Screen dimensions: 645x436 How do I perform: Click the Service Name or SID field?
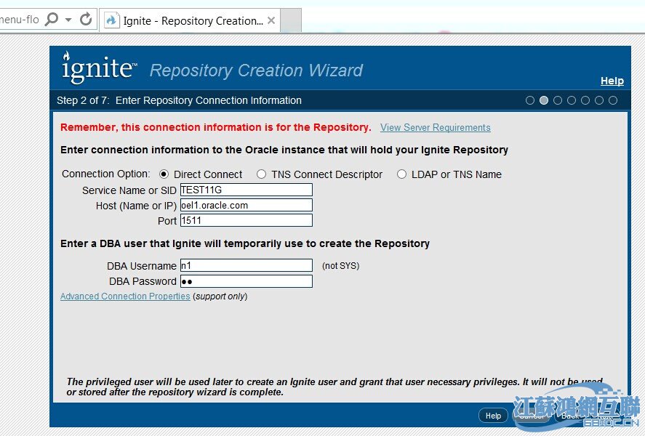247,190
